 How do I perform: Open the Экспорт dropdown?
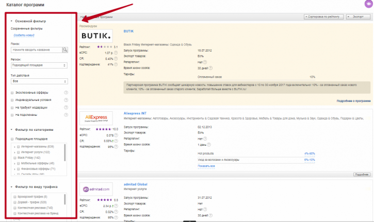358,16
